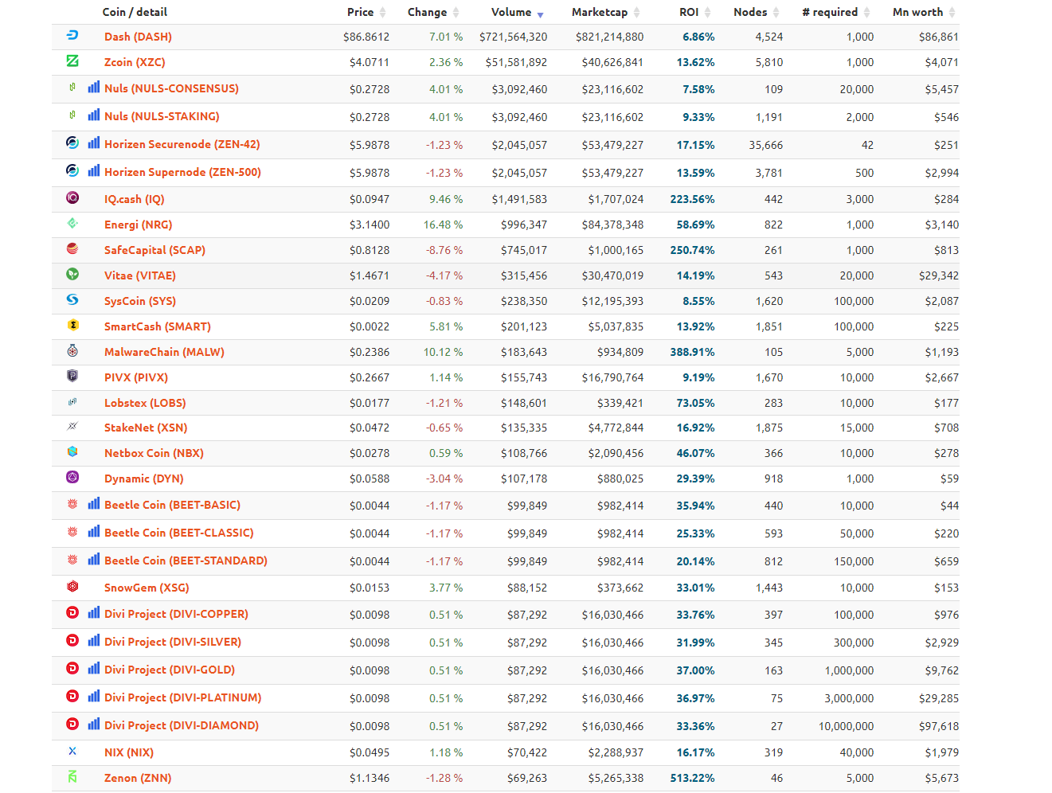The width and height of the screenshot is (1052, 793).
Task: Open the Vitae (VITAE) detail link
Action: [140, 275]
